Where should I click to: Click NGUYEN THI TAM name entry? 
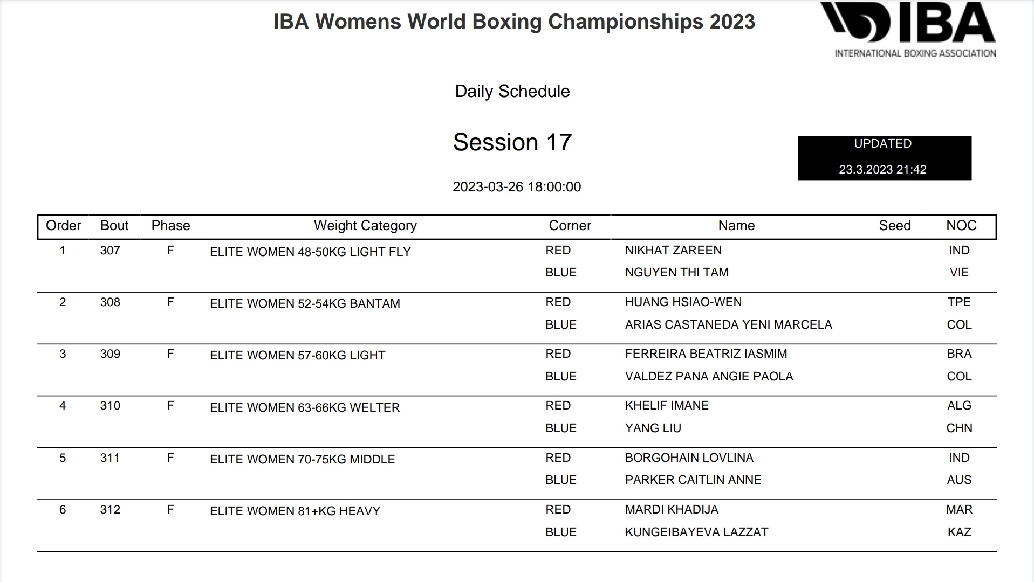coord(676,273)
